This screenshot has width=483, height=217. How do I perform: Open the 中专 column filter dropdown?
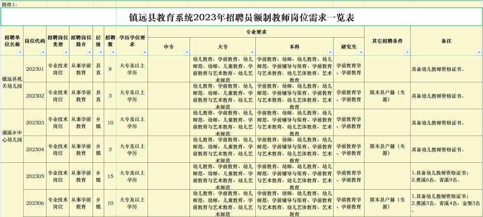coord(186,52)
